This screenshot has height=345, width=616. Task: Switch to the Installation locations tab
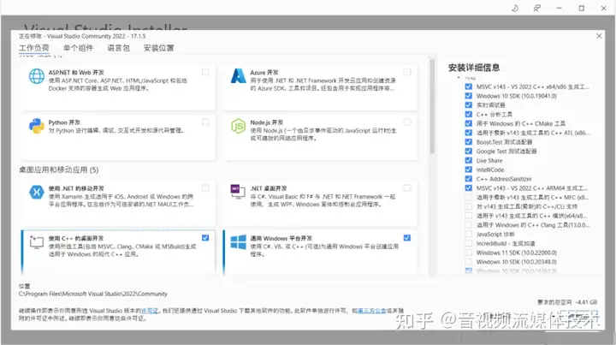(x=159, y=48)
